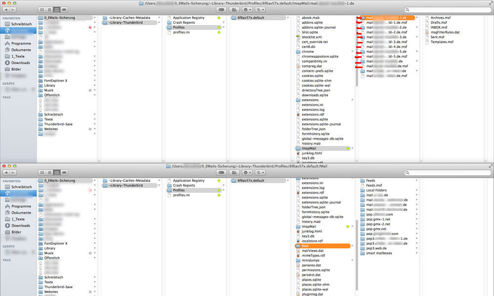Select the smart mailboxes folder
Screen dimensions: 494x296
[379, 253]
